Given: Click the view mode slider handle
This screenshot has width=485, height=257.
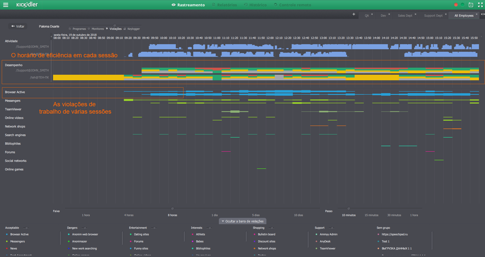Looking at the screenshot, I should pos(114,25).
